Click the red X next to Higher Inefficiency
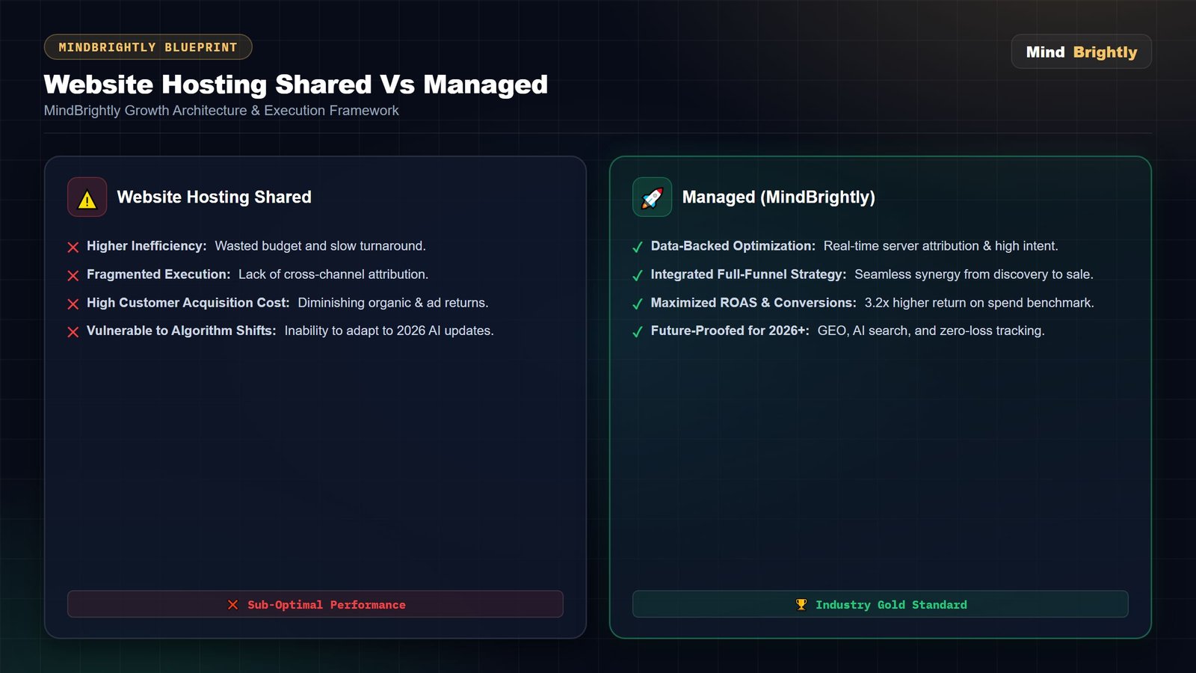Image resolution: width=1196 pixels, height=673 pixels. tap(73, 248)
